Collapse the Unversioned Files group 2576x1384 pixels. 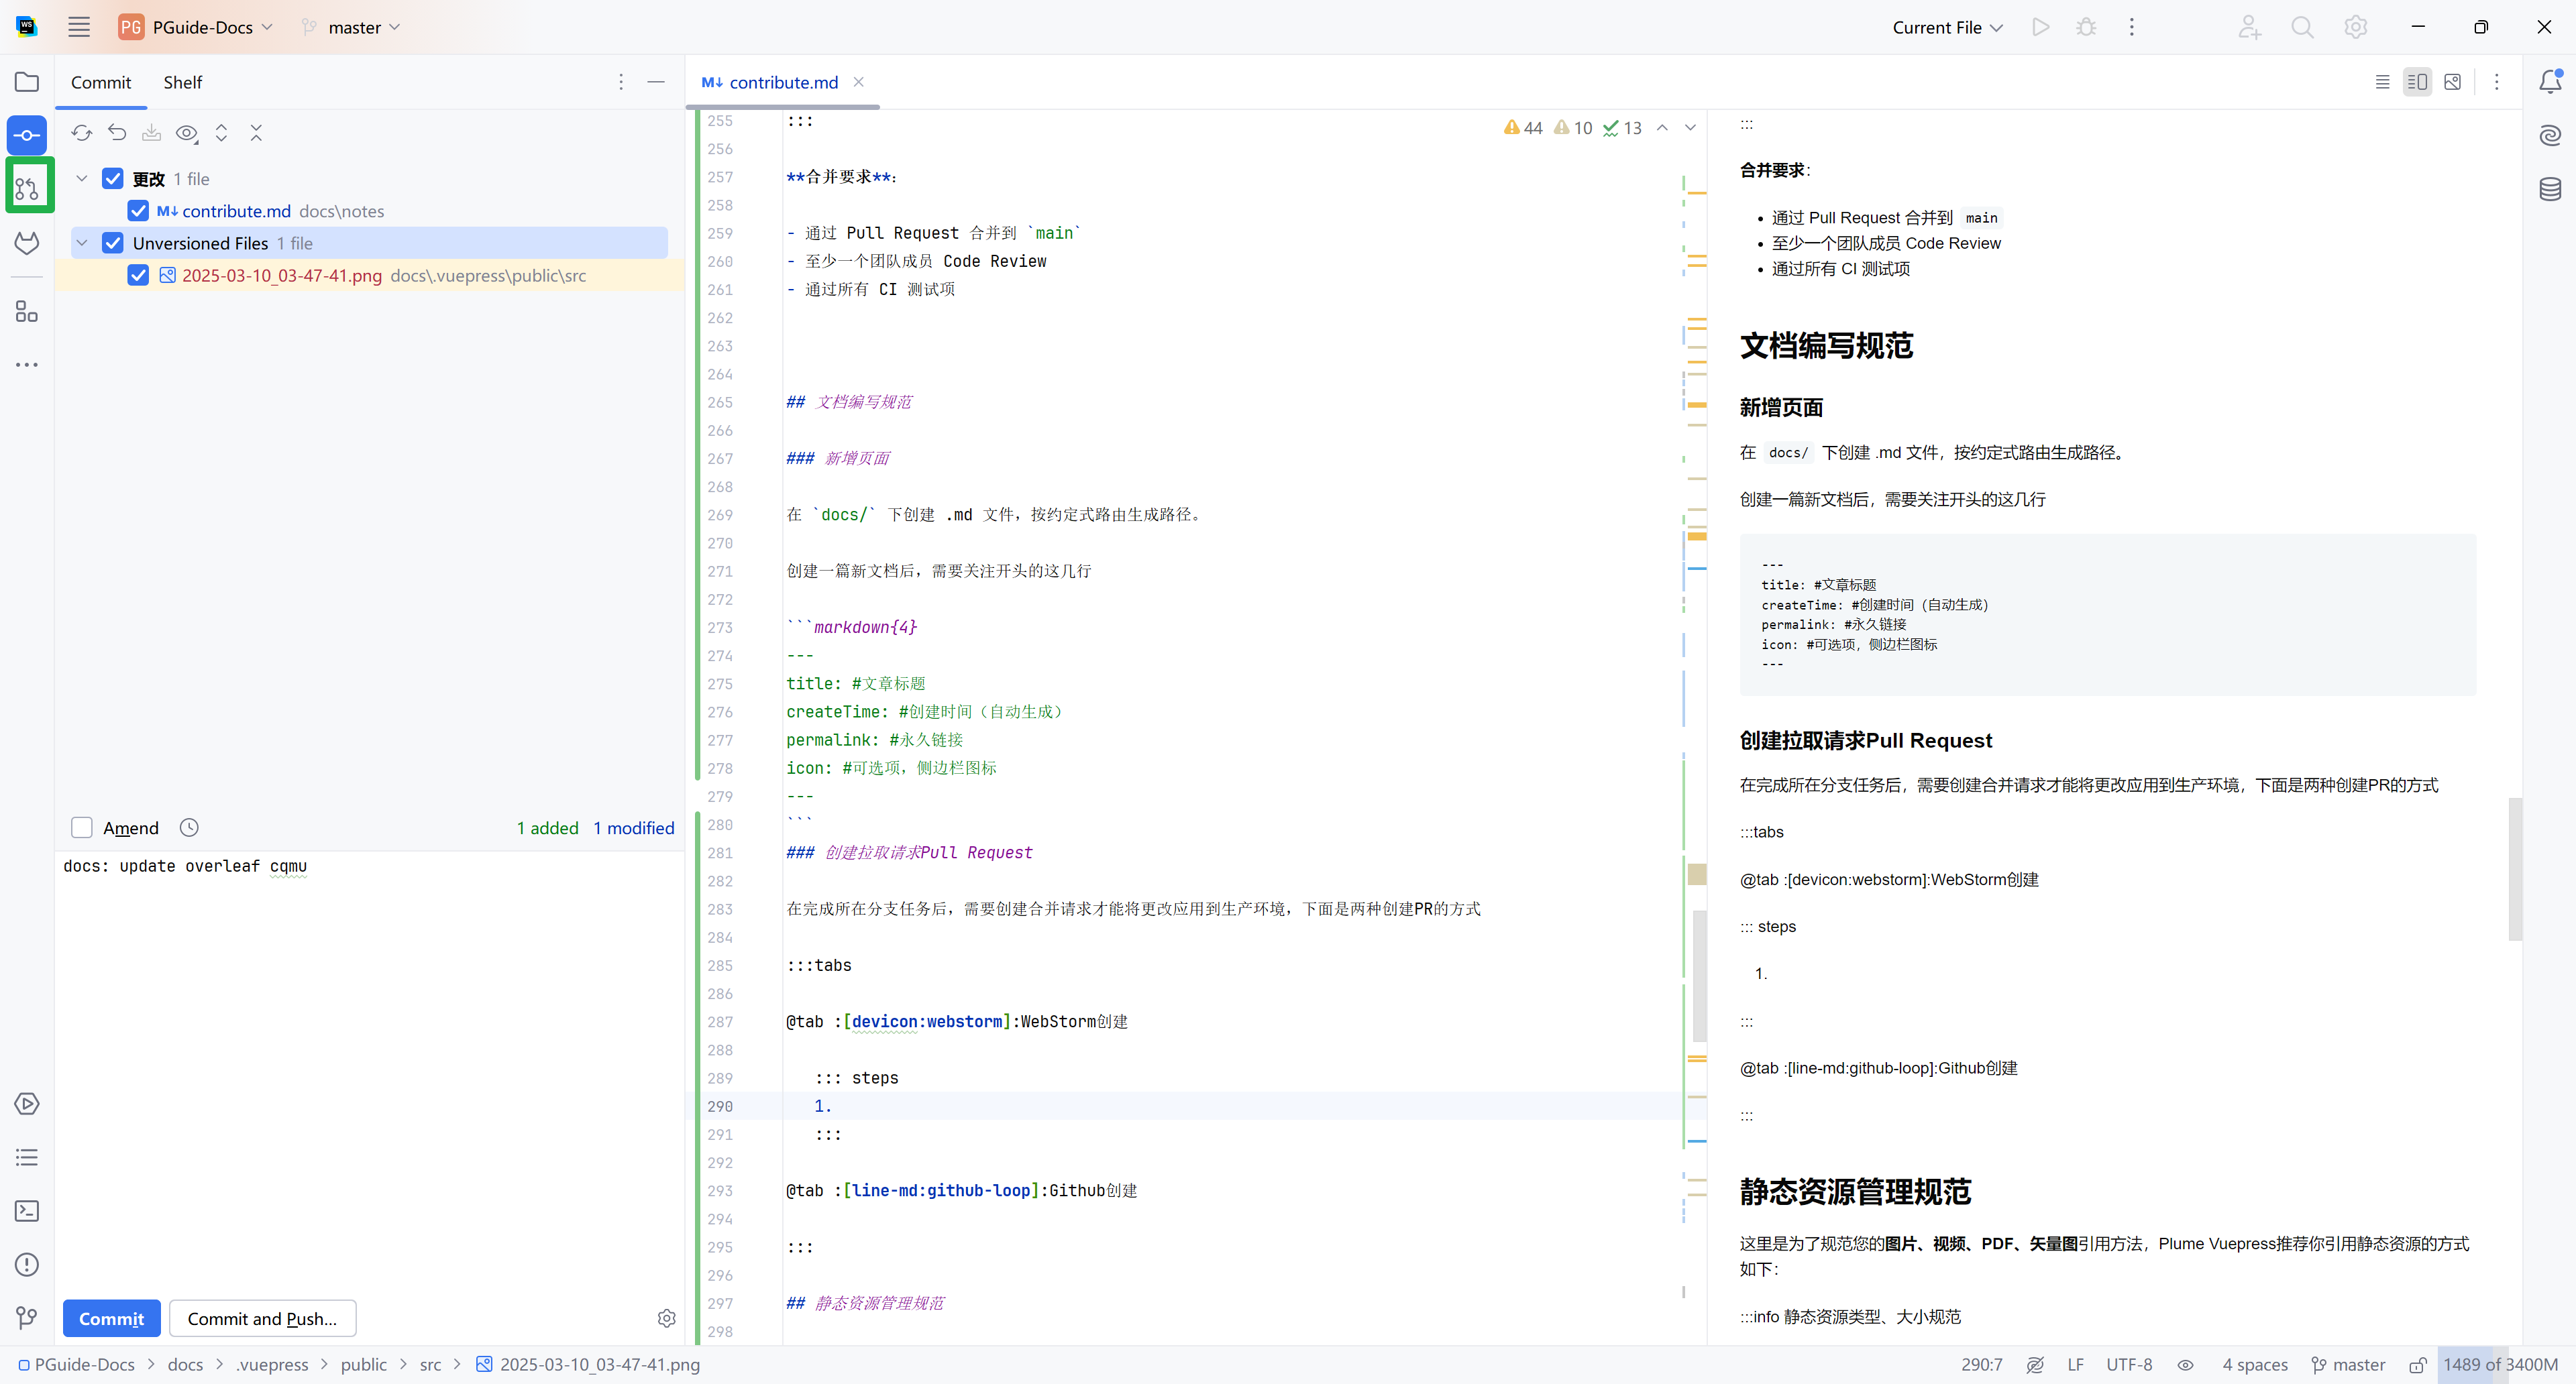[x=82, y=243]
